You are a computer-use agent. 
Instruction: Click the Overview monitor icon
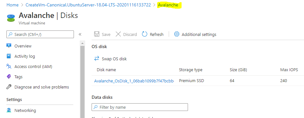(x=9, y=46)
